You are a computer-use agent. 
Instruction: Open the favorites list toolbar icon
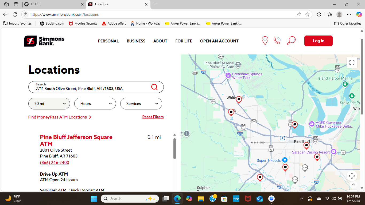point(330,14)
